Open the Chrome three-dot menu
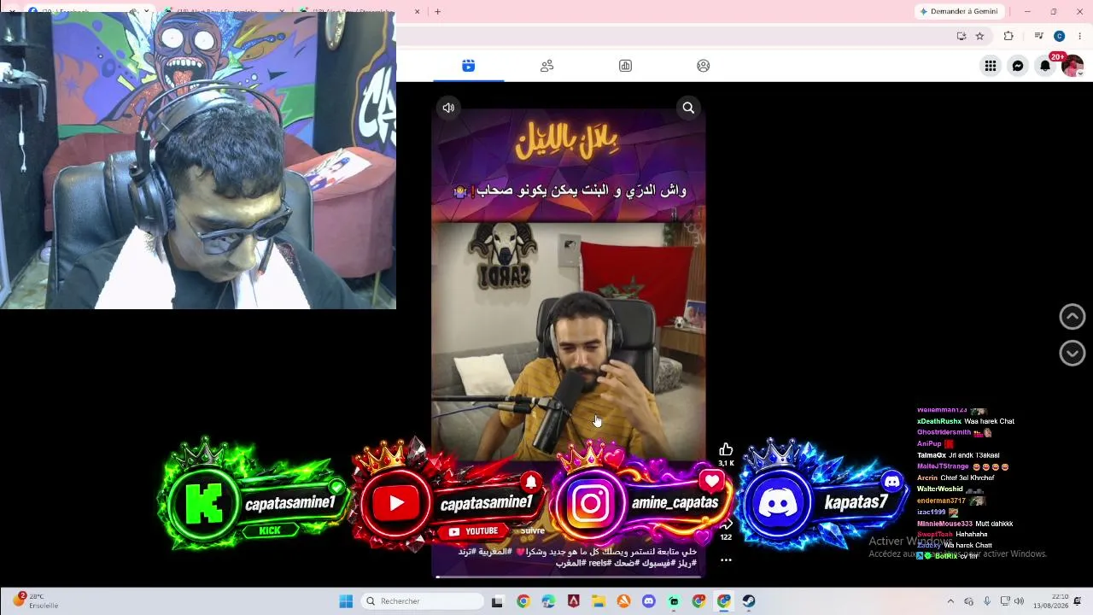Image resolution: width=1093 pixels, height=615 pixels. 1079,36
